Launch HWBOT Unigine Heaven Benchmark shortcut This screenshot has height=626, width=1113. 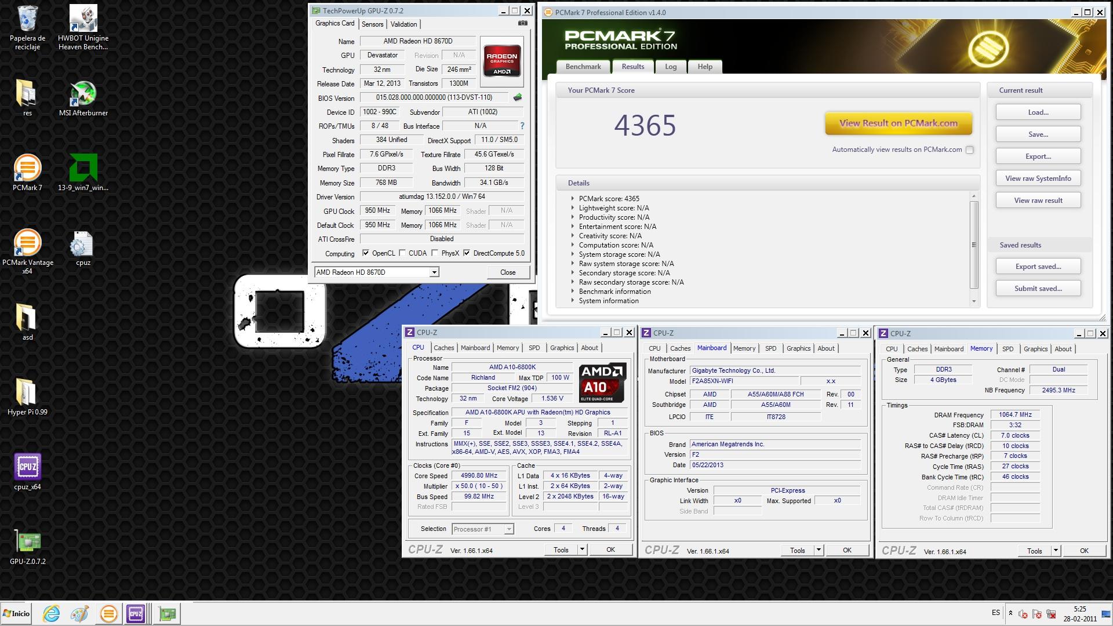coord(83,27)
